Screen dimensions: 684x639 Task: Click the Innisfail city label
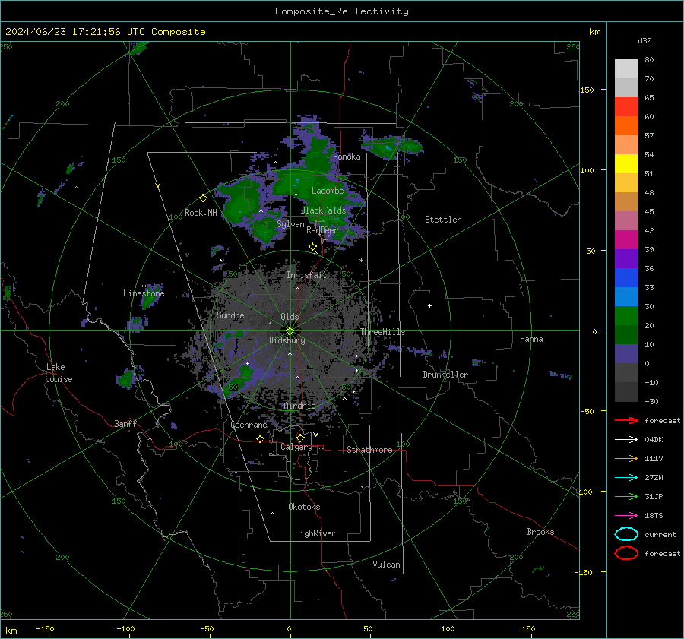[x=306, y=275]
